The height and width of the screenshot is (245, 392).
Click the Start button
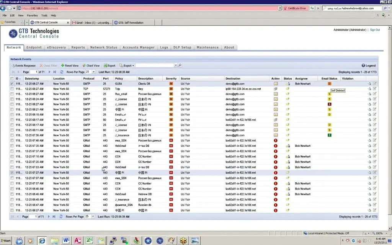[x=6, y=241]
